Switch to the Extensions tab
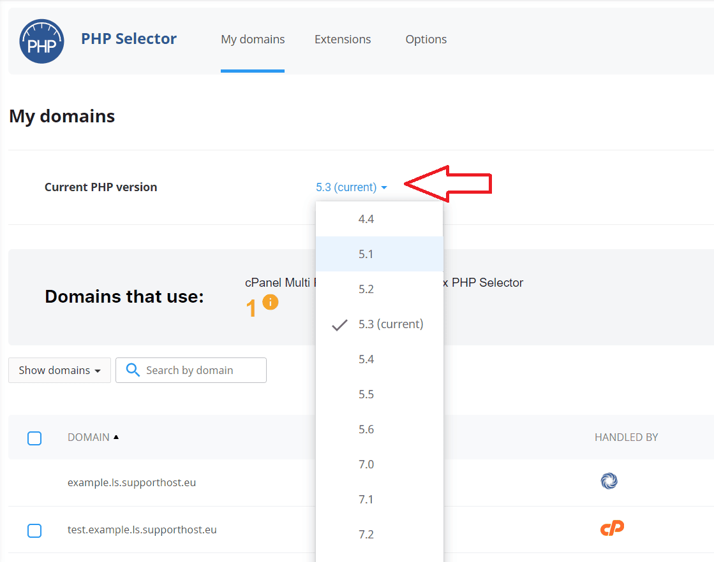The height and width of the screenshot is (562, 714). [x=342, y=39]
